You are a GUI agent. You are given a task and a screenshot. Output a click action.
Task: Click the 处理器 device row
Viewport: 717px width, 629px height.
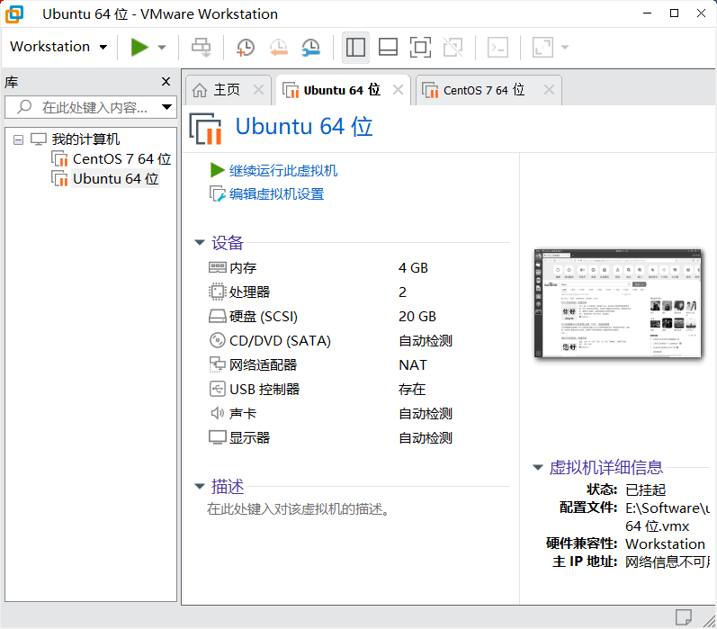359,292
